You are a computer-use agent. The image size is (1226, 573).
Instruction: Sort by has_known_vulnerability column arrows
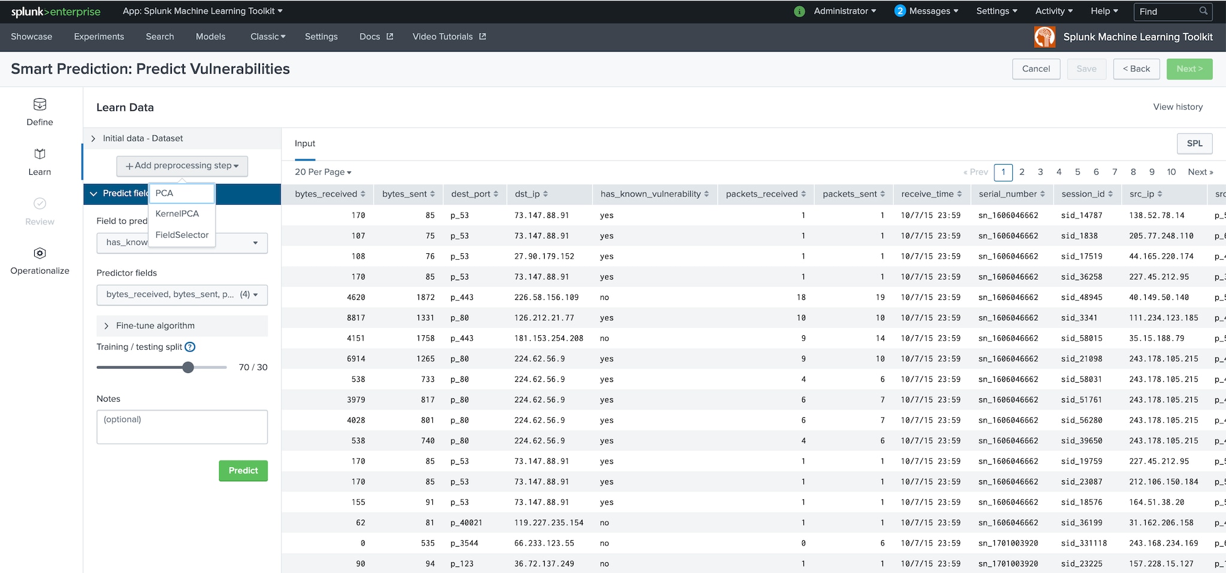coord(706,194)
